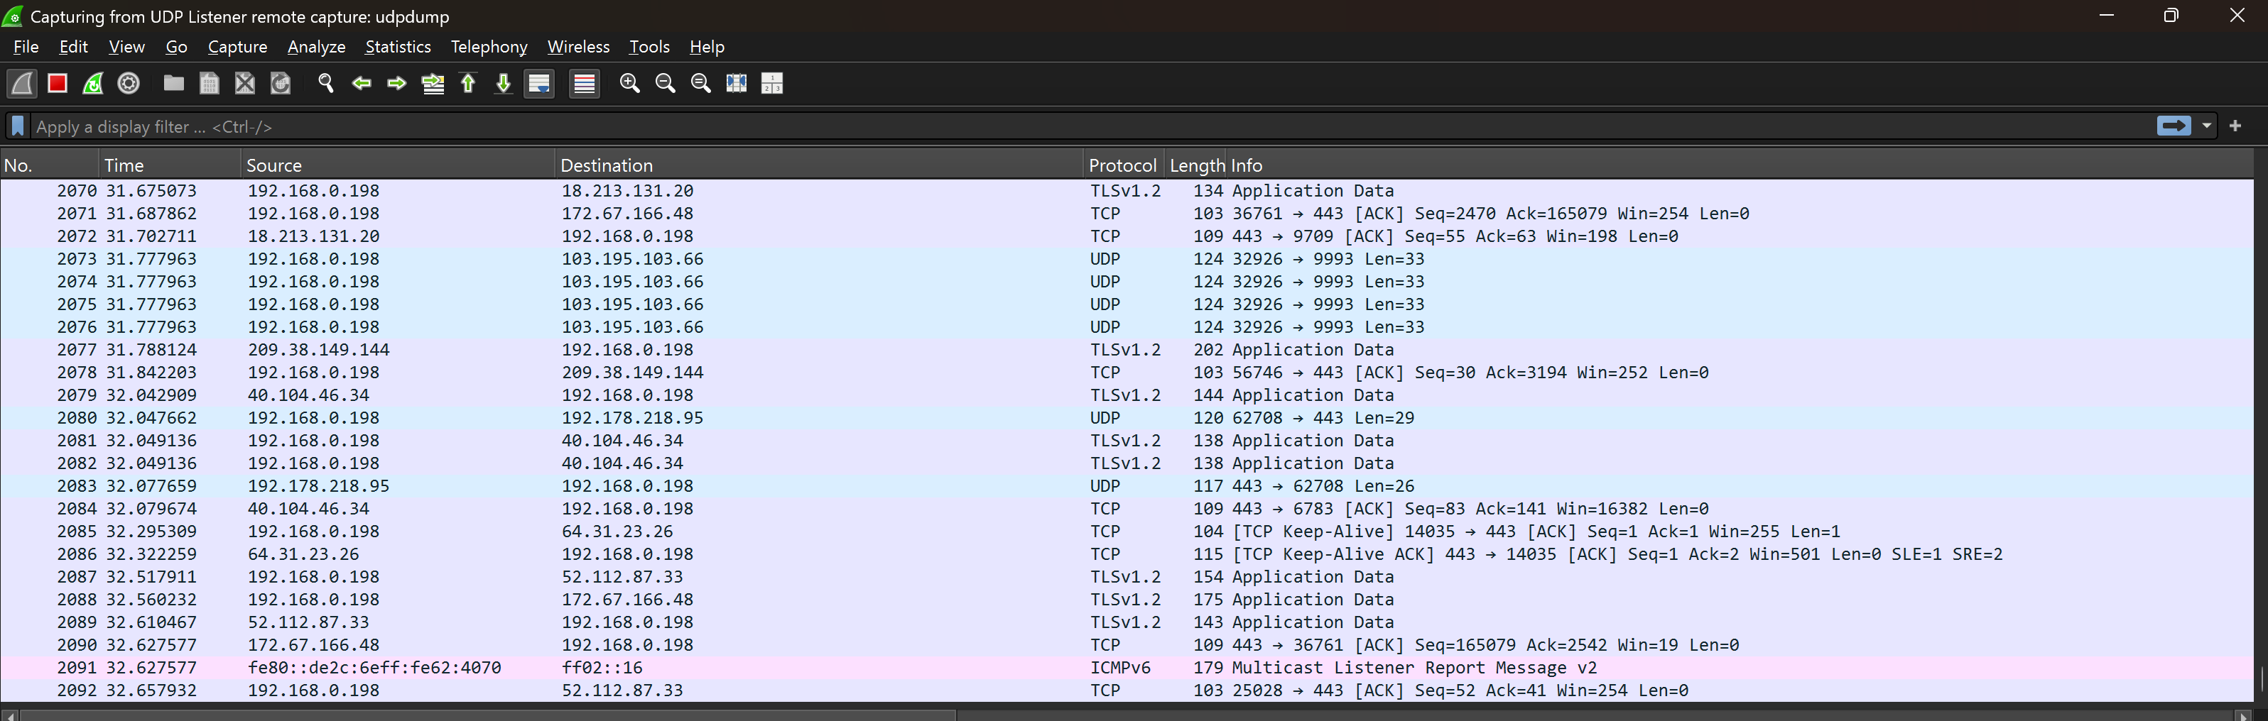The height and width of the screenshot is (721, 2268).
Task: Open the saved display filters bookmark menu
Action: click(x=18, y=126)
